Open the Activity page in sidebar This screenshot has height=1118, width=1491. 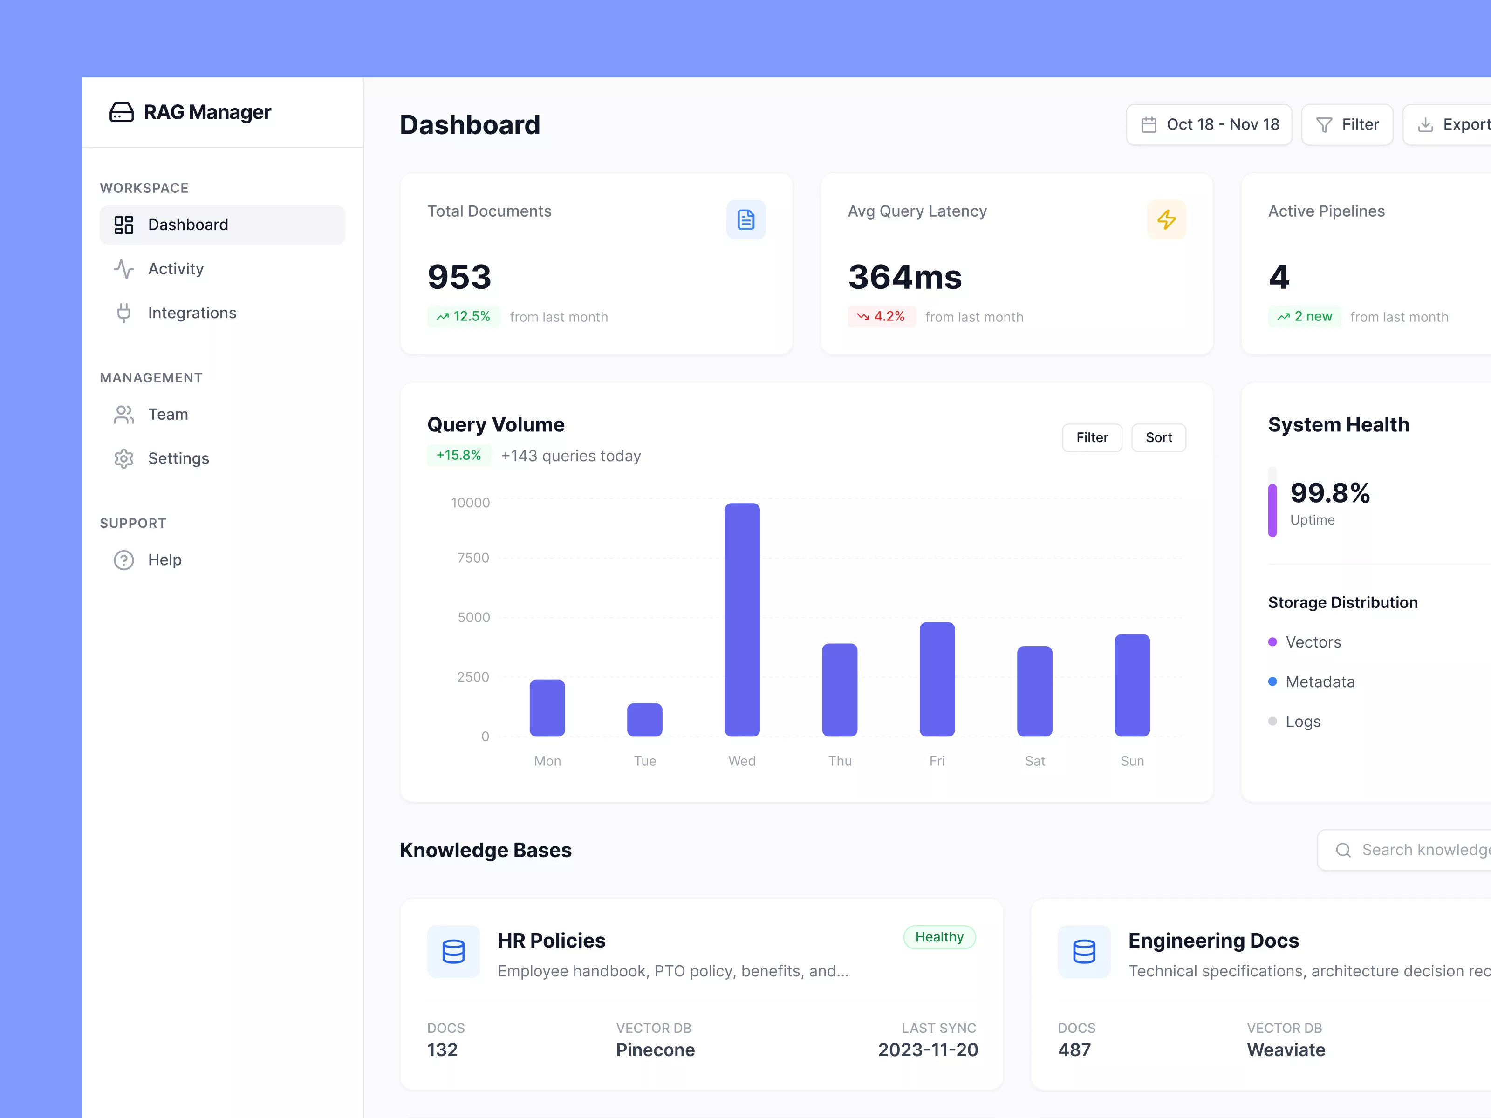click(x=175, y=269)
